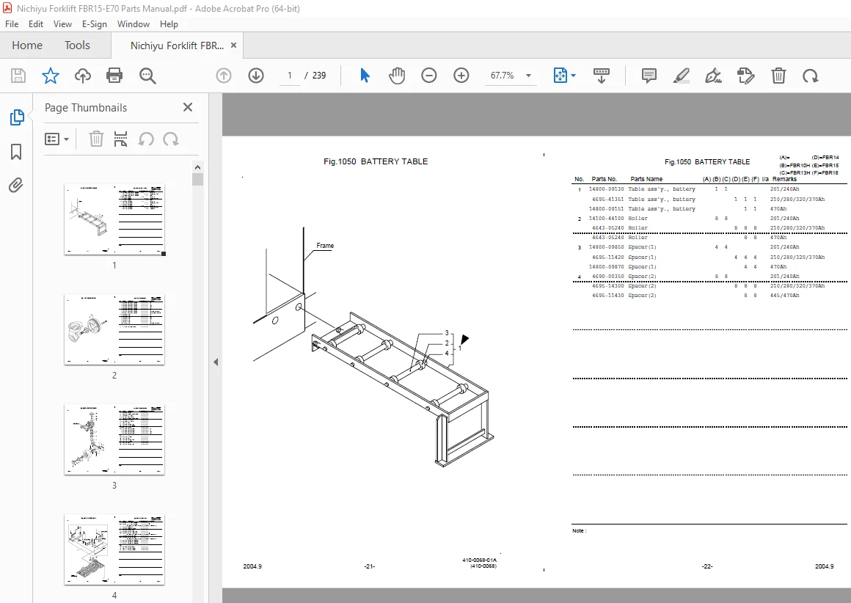Select page 1 thumbnail
Image resolution: width=851 pixels, height=603 pixels.
[x=114, y=220]
